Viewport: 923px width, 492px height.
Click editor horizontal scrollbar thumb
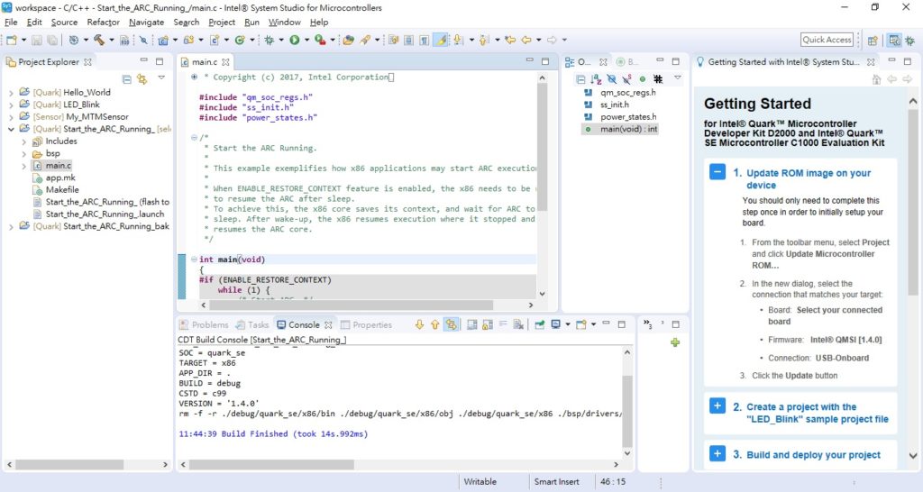click(351, 305)
